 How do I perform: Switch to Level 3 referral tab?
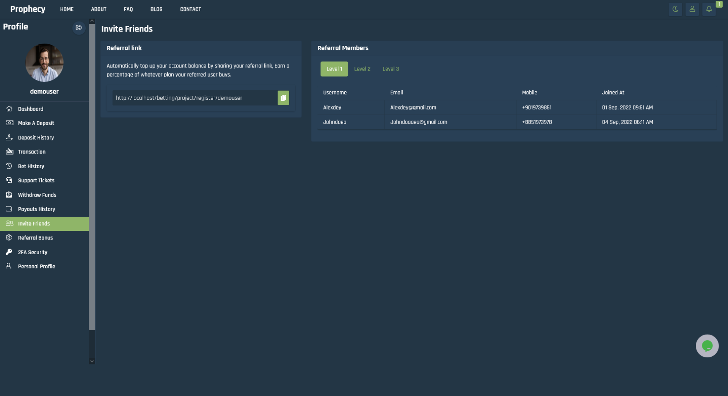point(391,69)
